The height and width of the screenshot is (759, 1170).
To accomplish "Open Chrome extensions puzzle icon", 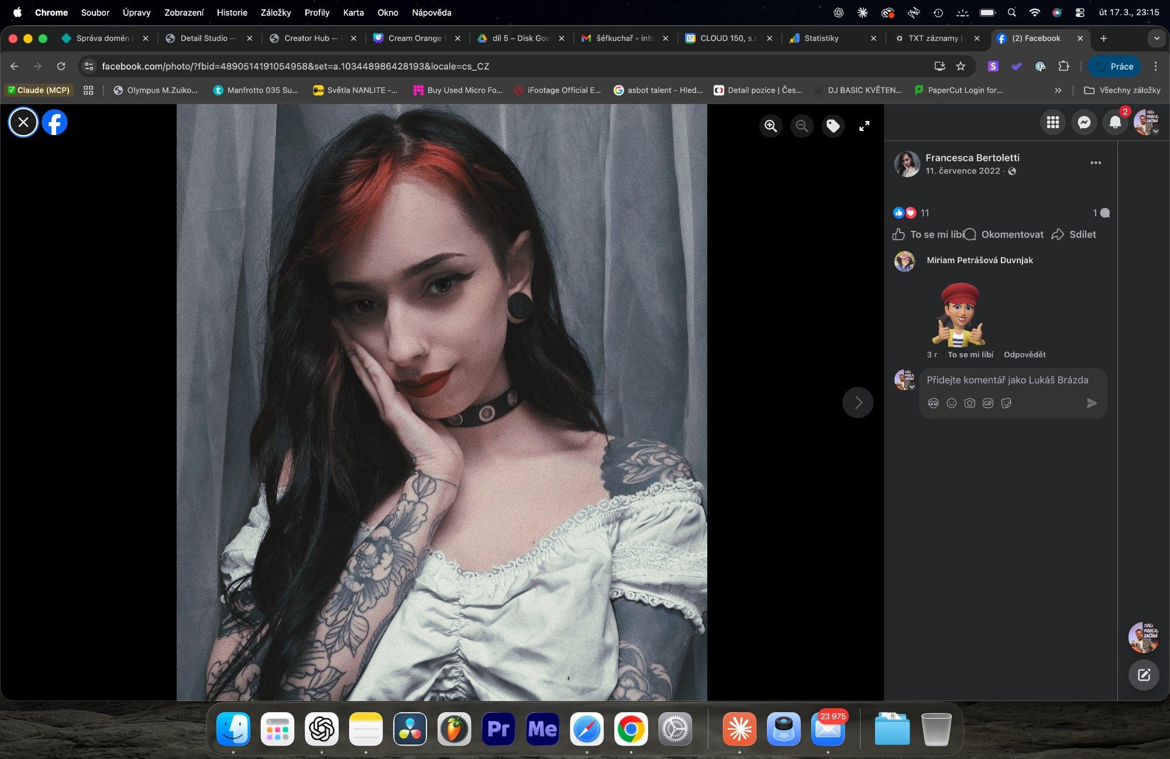I will point(1064,66).
